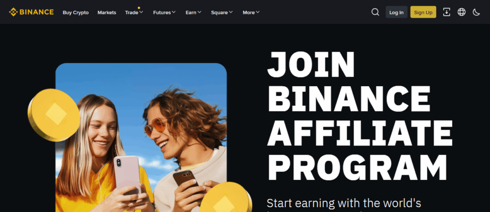Open the language globe icon
490x212 pixels.
point(461,12)
